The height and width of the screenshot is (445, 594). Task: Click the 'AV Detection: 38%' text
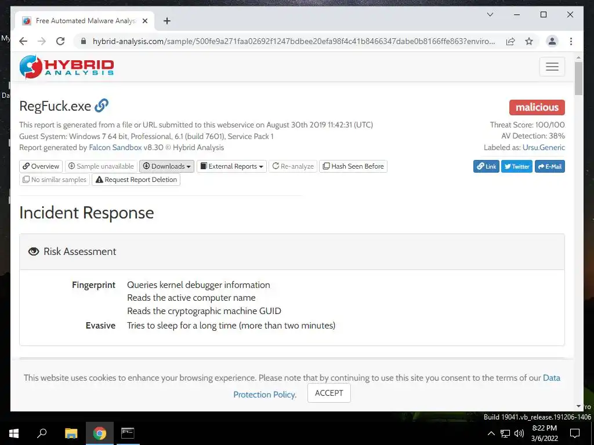click(533, 136)
